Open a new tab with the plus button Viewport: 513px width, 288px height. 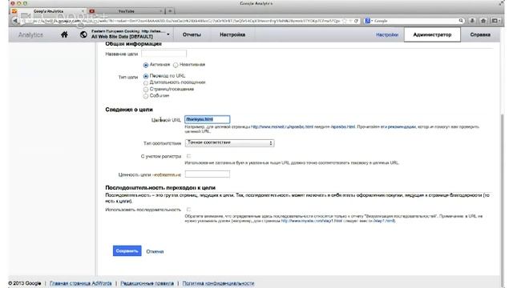(170, 11)
